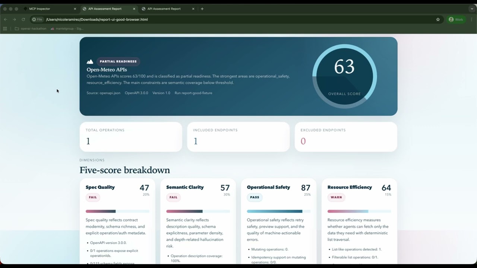
Task: Click the DIMENSIONS section label
Action: (92, 160)
